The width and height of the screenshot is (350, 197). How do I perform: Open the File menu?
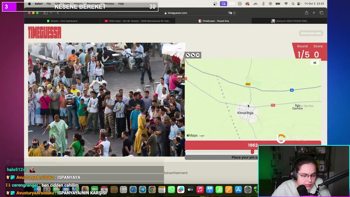(49, 4)
